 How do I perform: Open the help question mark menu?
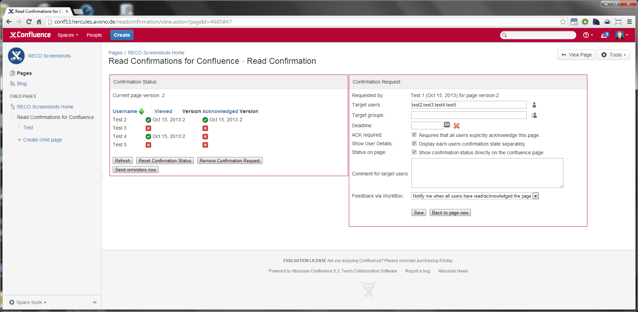tap(588, 35)
